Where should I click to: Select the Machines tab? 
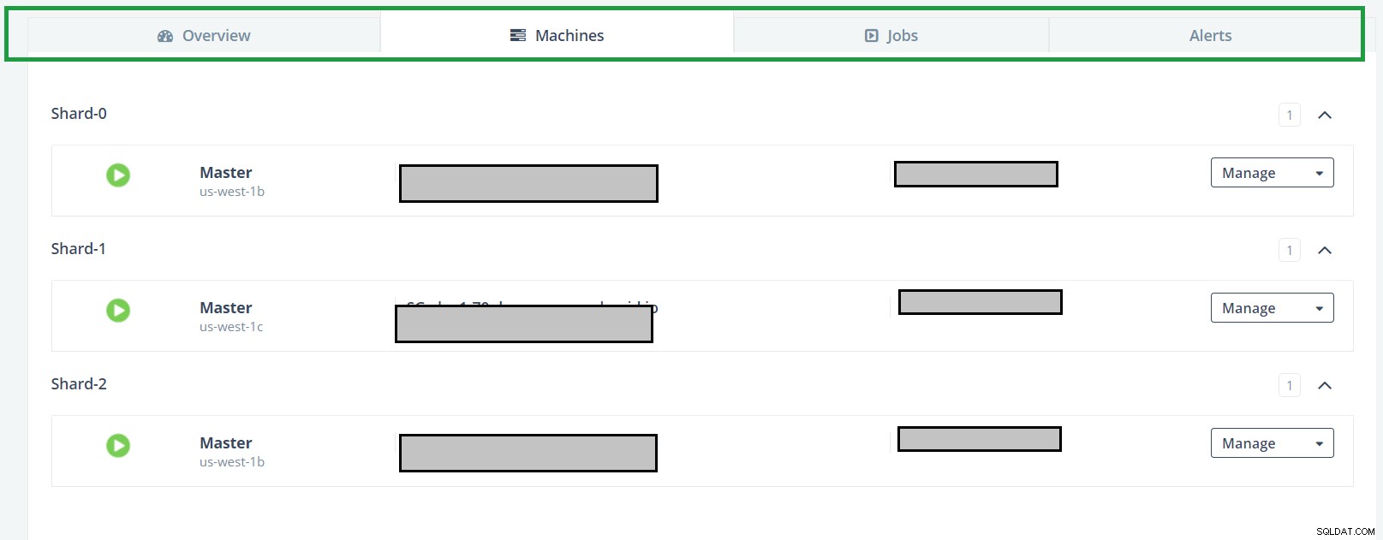(557, 35)
